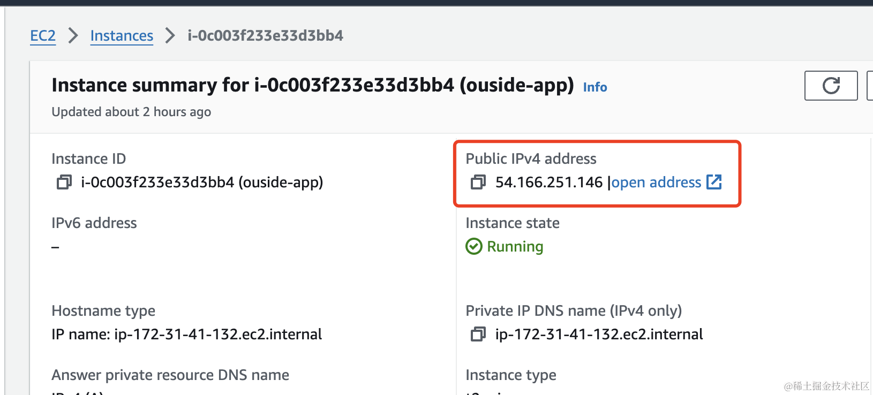Copy the Instance ID to clipboard
Viewport: 873px width, 395px height.
[x=64, y=183]
